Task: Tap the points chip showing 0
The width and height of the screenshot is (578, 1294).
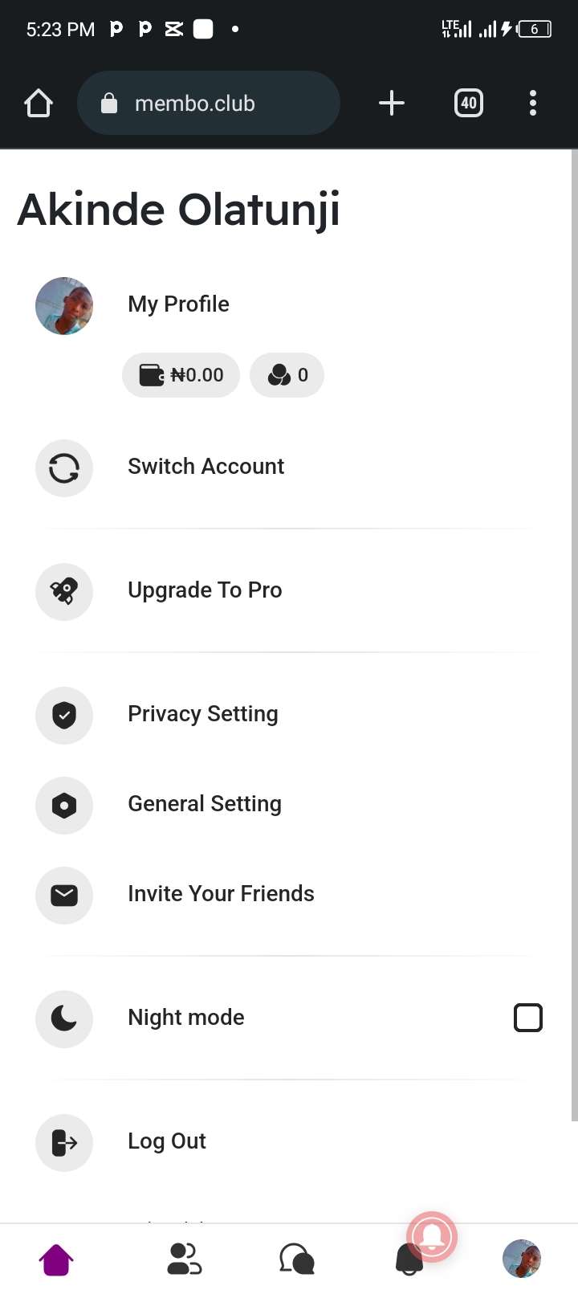Action: tap(287, 375)
